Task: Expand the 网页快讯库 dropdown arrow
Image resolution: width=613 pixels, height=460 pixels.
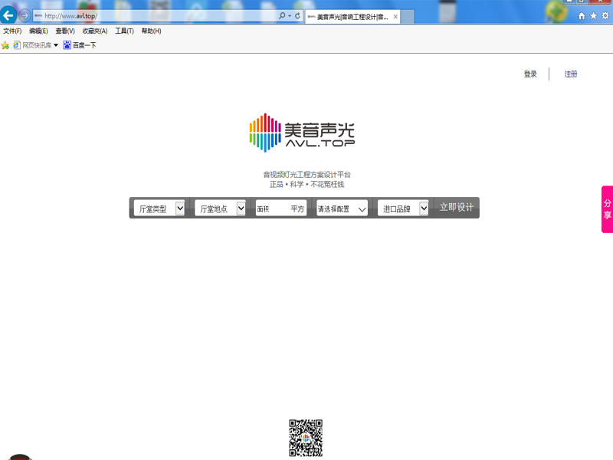Action: tap(56, 45)
